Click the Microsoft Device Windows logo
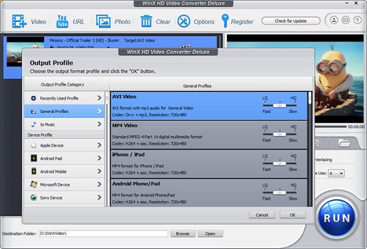Screen dimensions: 367x249 pyautogui.click(x=33, y=185)
